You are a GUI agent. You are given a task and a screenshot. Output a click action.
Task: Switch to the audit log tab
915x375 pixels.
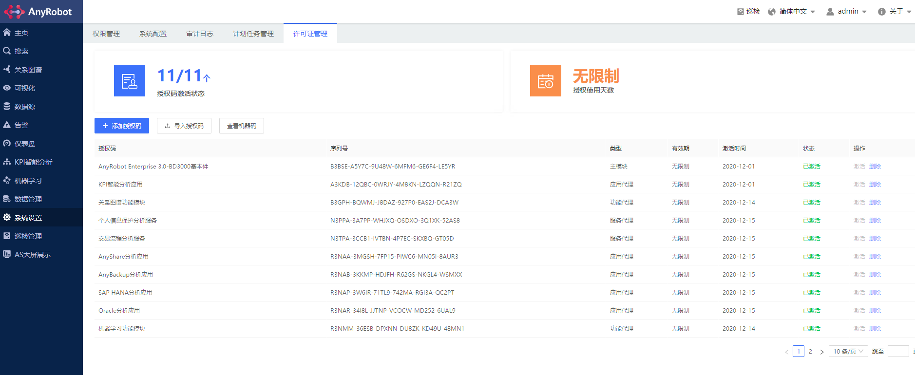coord(200,34)
